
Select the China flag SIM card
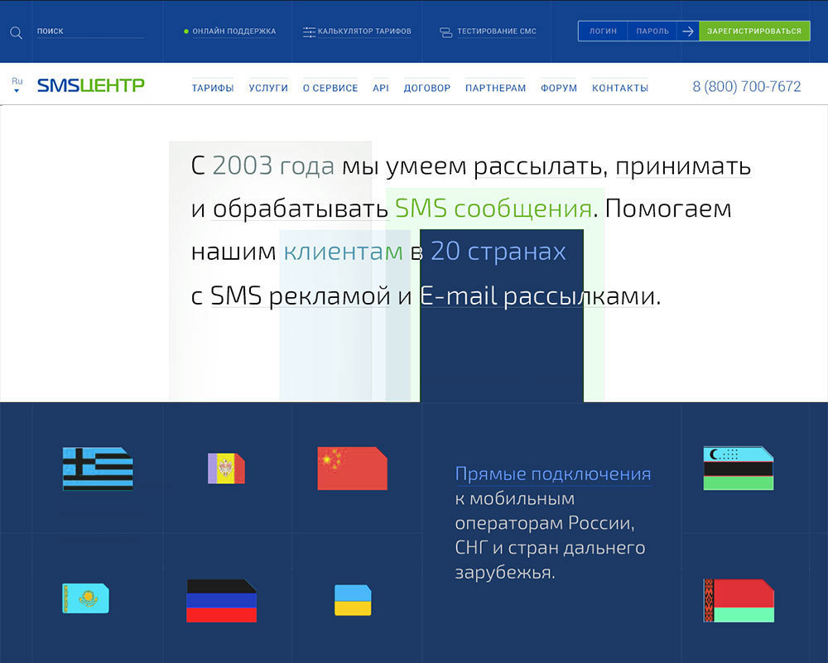(352, 468)
